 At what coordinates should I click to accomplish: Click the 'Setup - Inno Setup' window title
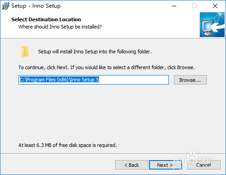(x=36, y=6)
